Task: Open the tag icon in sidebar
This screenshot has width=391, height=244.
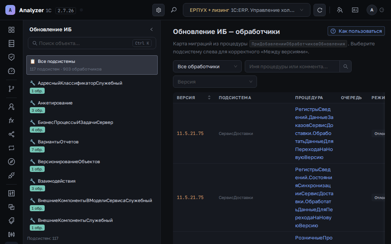Action: click(11, 221)
